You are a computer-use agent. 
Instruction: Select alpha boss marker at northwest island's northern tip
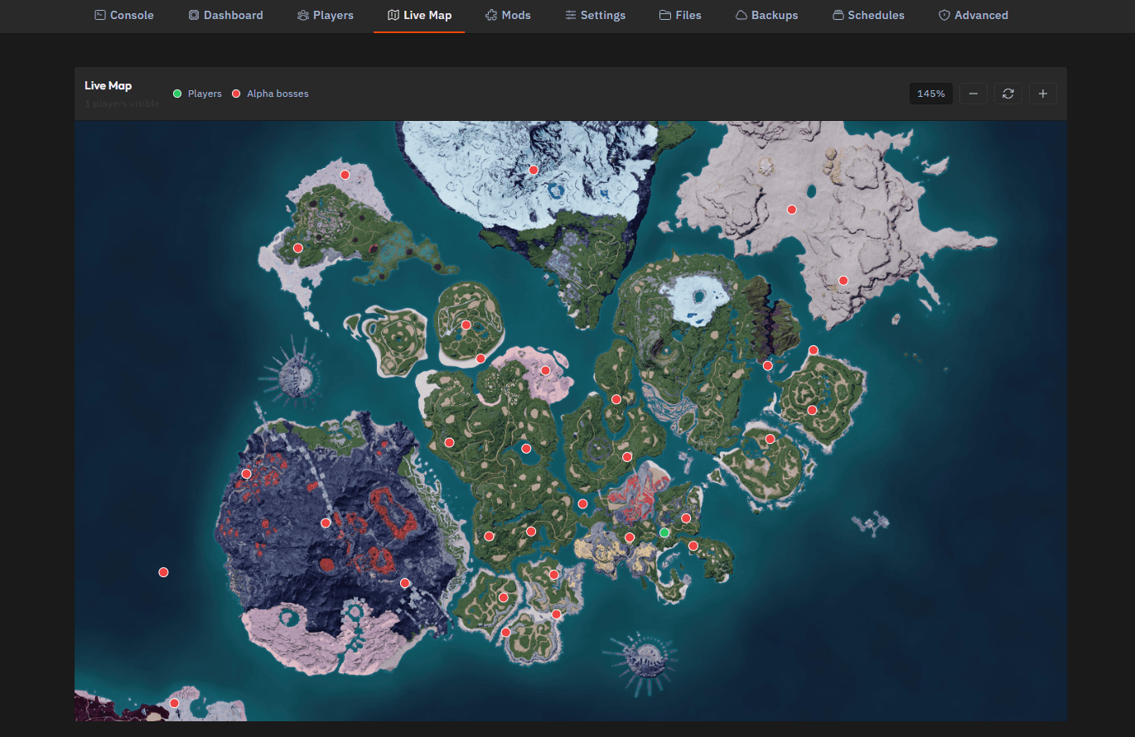pyautogui.click(x=345, y=175)
